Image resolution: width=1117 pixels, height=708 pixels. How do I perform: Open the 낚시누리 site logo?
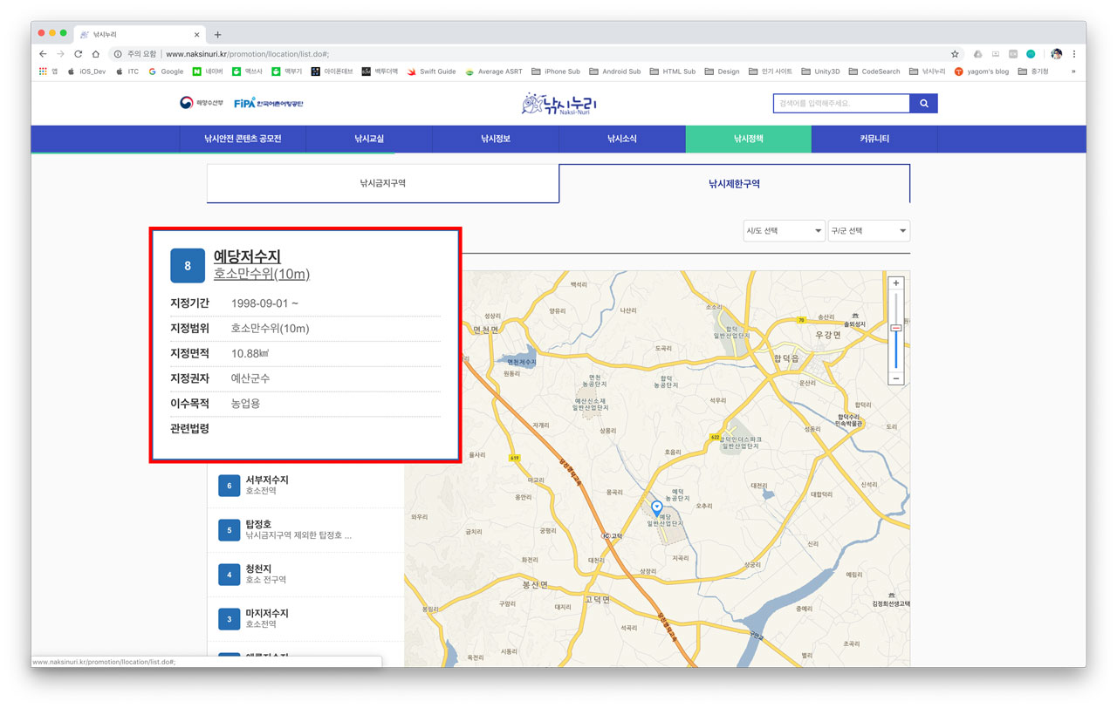558,103
